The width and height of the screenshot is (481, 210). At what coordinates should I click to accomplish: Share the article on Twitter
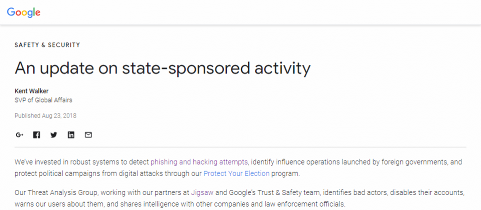click(x=54, y=134)
